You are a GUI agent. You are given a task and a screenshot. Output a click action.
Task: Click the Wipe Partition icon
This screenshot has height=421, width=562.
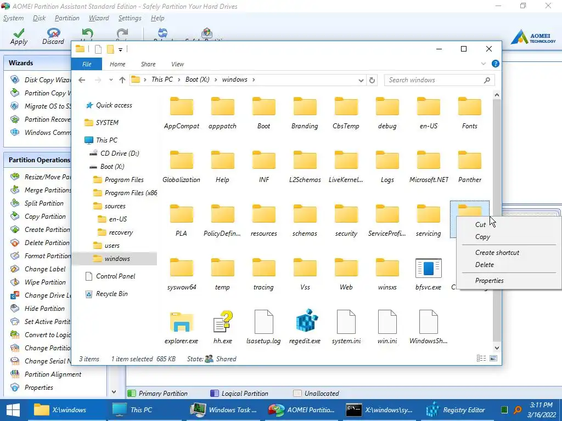pyautogui.click(x=15, y=282)
